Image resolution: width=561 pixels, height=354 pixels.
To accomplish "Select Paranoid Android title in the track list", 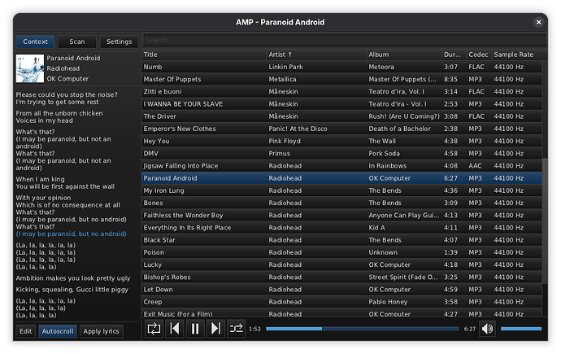I will pyautogui.click(x=170, y=178).
